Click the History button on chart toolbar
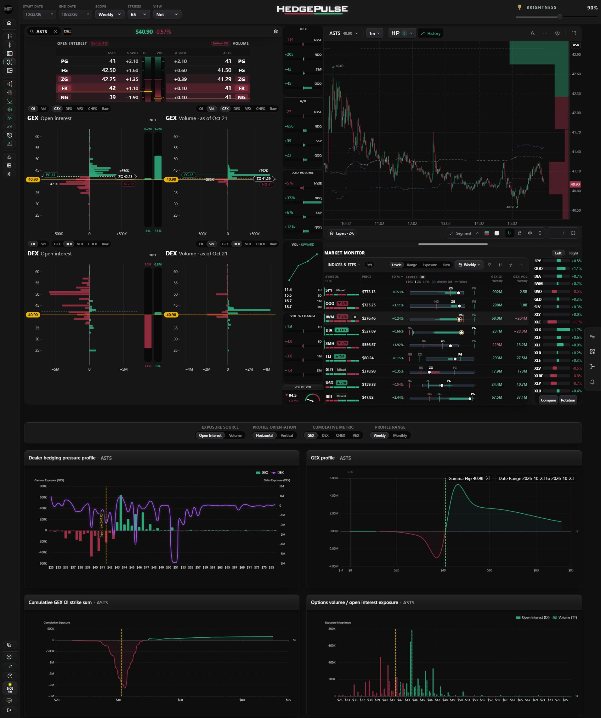Viewport: 601px width, 718px height. (430, 33)
